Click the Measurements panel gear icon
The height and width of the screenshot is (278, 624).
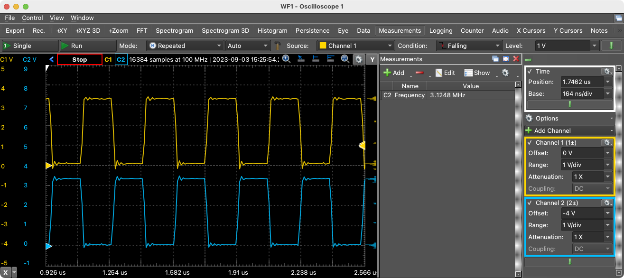click(x=505, y=73)
